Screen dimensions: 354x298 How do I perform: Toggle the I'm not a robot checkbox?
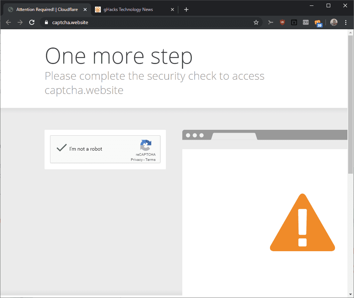61,148
